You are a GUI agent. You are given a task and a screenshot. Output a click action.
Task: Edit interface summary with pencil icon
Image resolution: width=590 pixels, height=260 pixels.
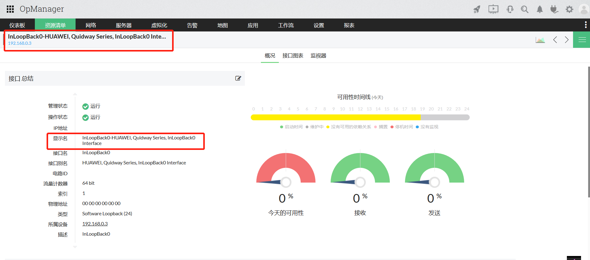238,78
